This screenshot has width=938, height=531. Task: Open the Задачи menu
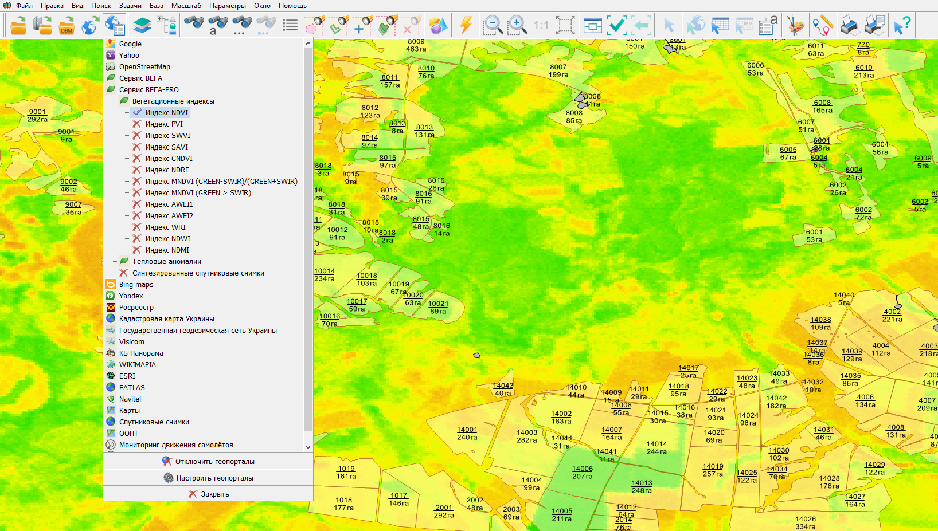click(x=130, y=6)
